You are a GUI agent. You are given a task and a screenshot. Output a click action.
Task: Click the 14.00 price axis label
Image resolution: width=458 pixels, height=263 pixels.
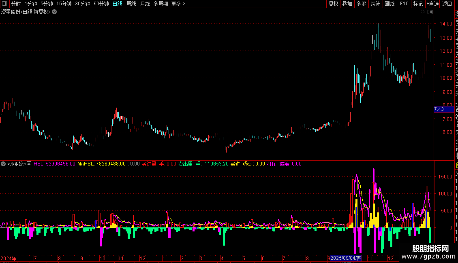point(446,24)
